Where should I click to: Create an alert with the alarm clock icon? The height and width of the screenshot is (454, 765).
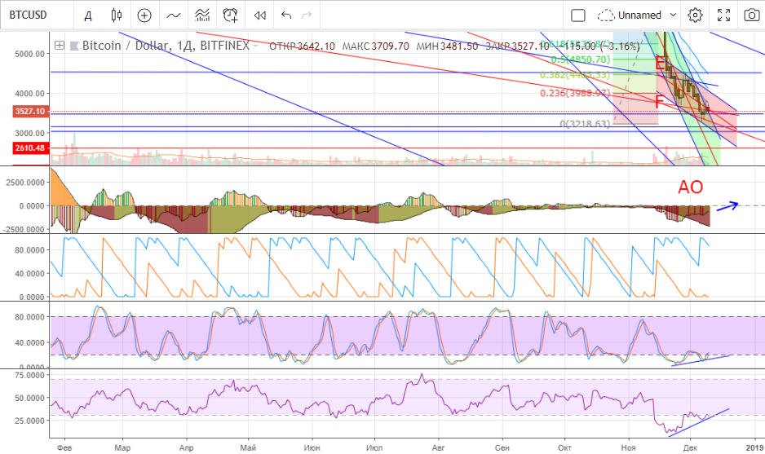click(x=231, y=15)
